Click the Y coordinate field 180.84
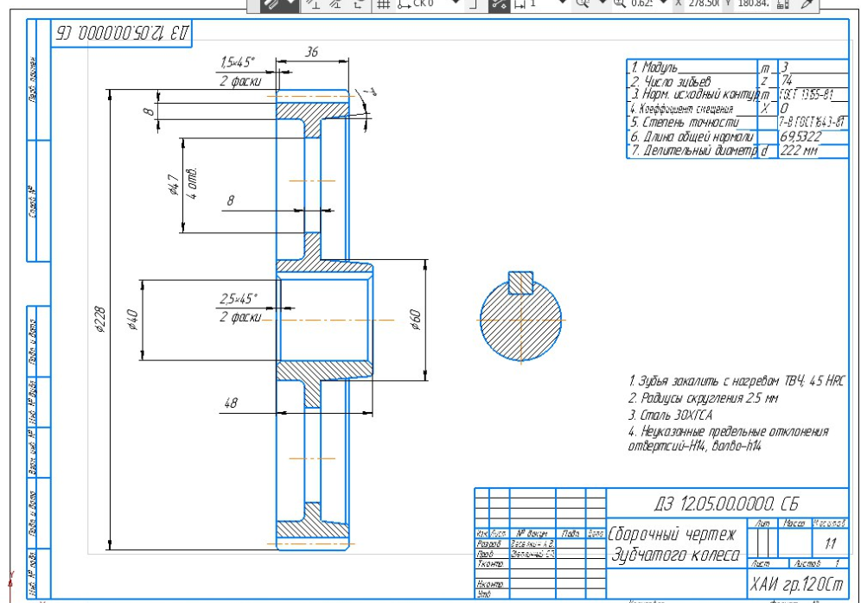The image size is (861, 603). pyautogui.click(x=753, y=3)
